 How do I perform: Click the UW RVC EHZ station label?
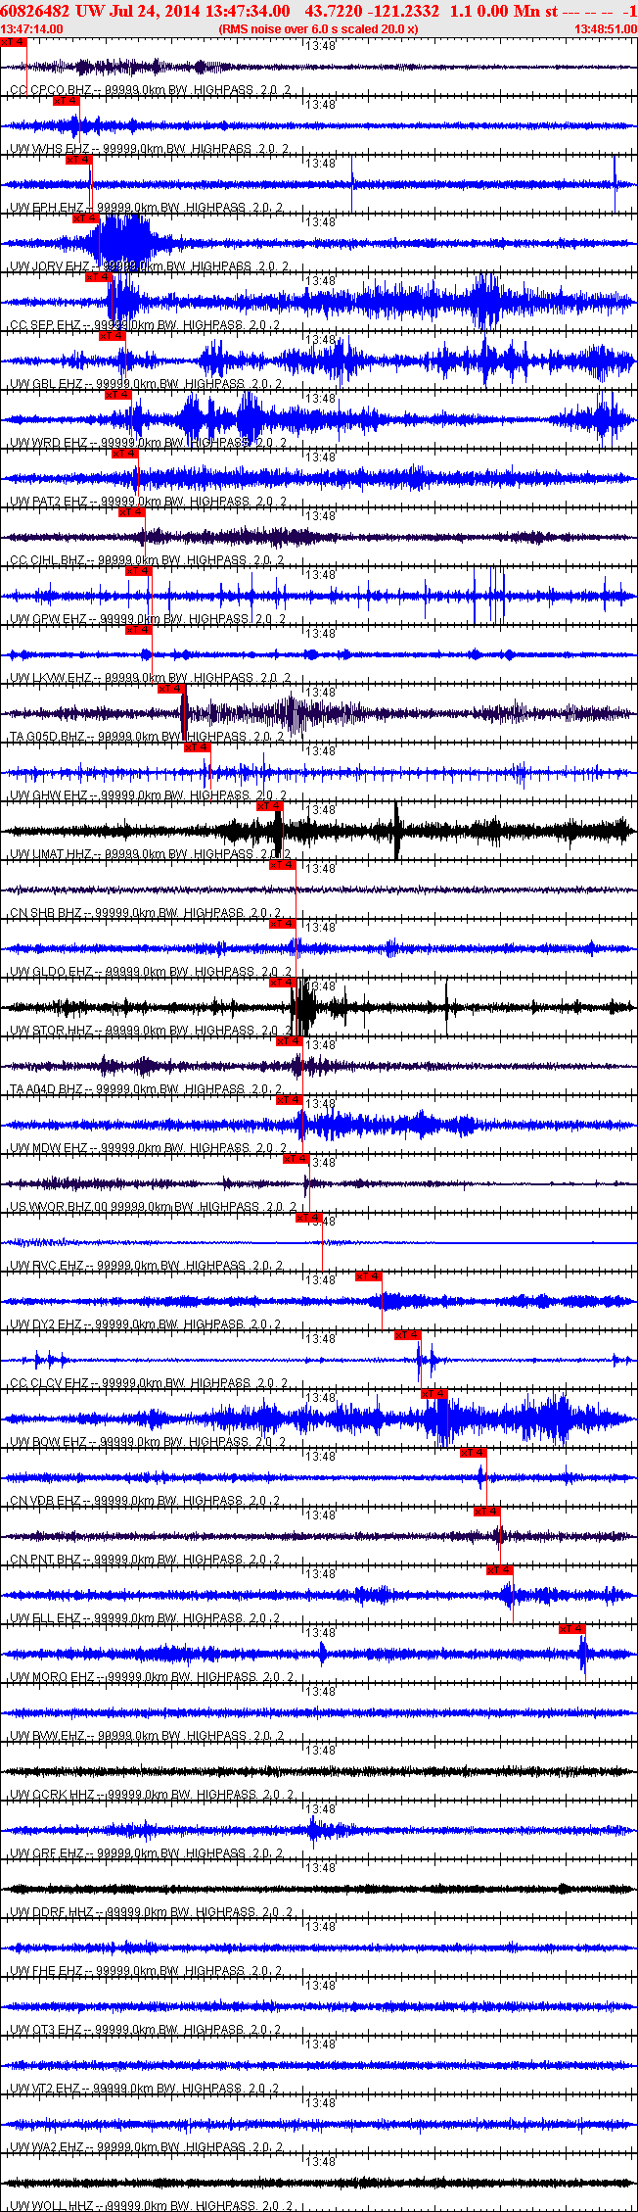[x=147, y=1266]
